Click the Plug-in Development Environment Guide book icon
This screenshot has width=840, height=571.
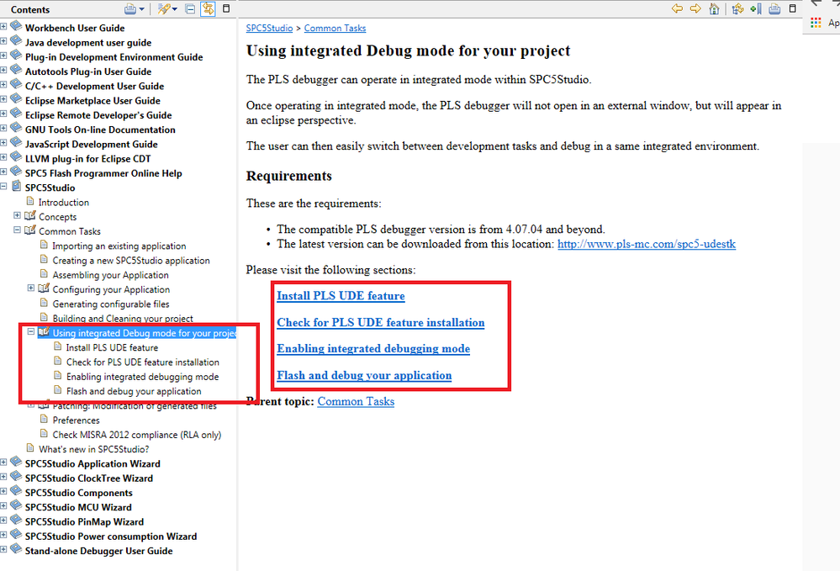[16, 56]
